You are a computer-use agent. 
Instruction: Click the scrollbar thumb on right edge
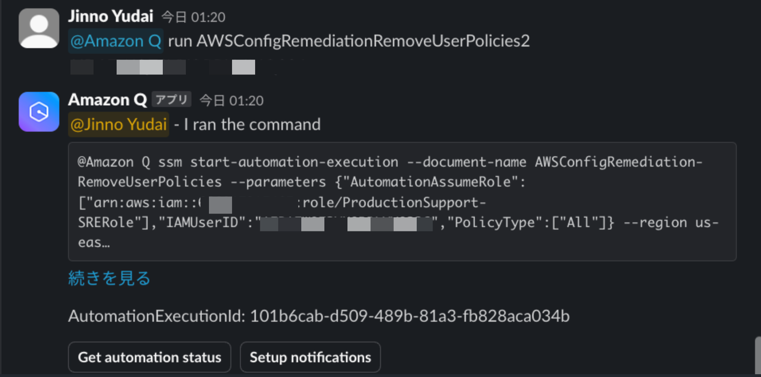tap(758, 356)
